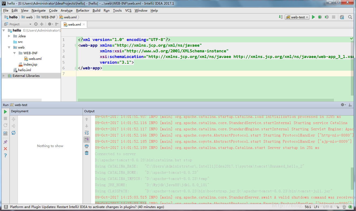The height and width of the screenshot is (211, 356).
Task: Toggle the Pin Tab pushpin
Action: [5, 142]
